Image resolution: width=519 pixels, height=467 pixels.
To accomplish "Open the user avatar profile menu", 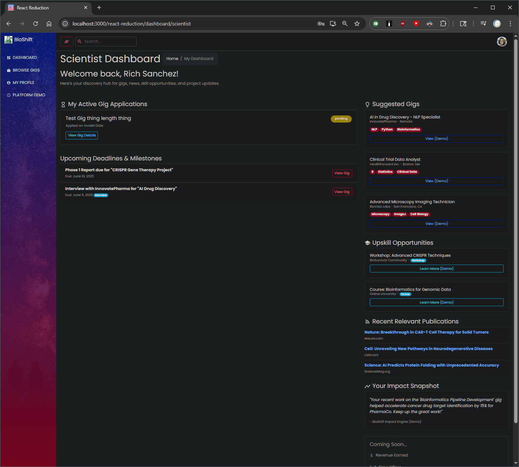I will click(x=502, y=42).
